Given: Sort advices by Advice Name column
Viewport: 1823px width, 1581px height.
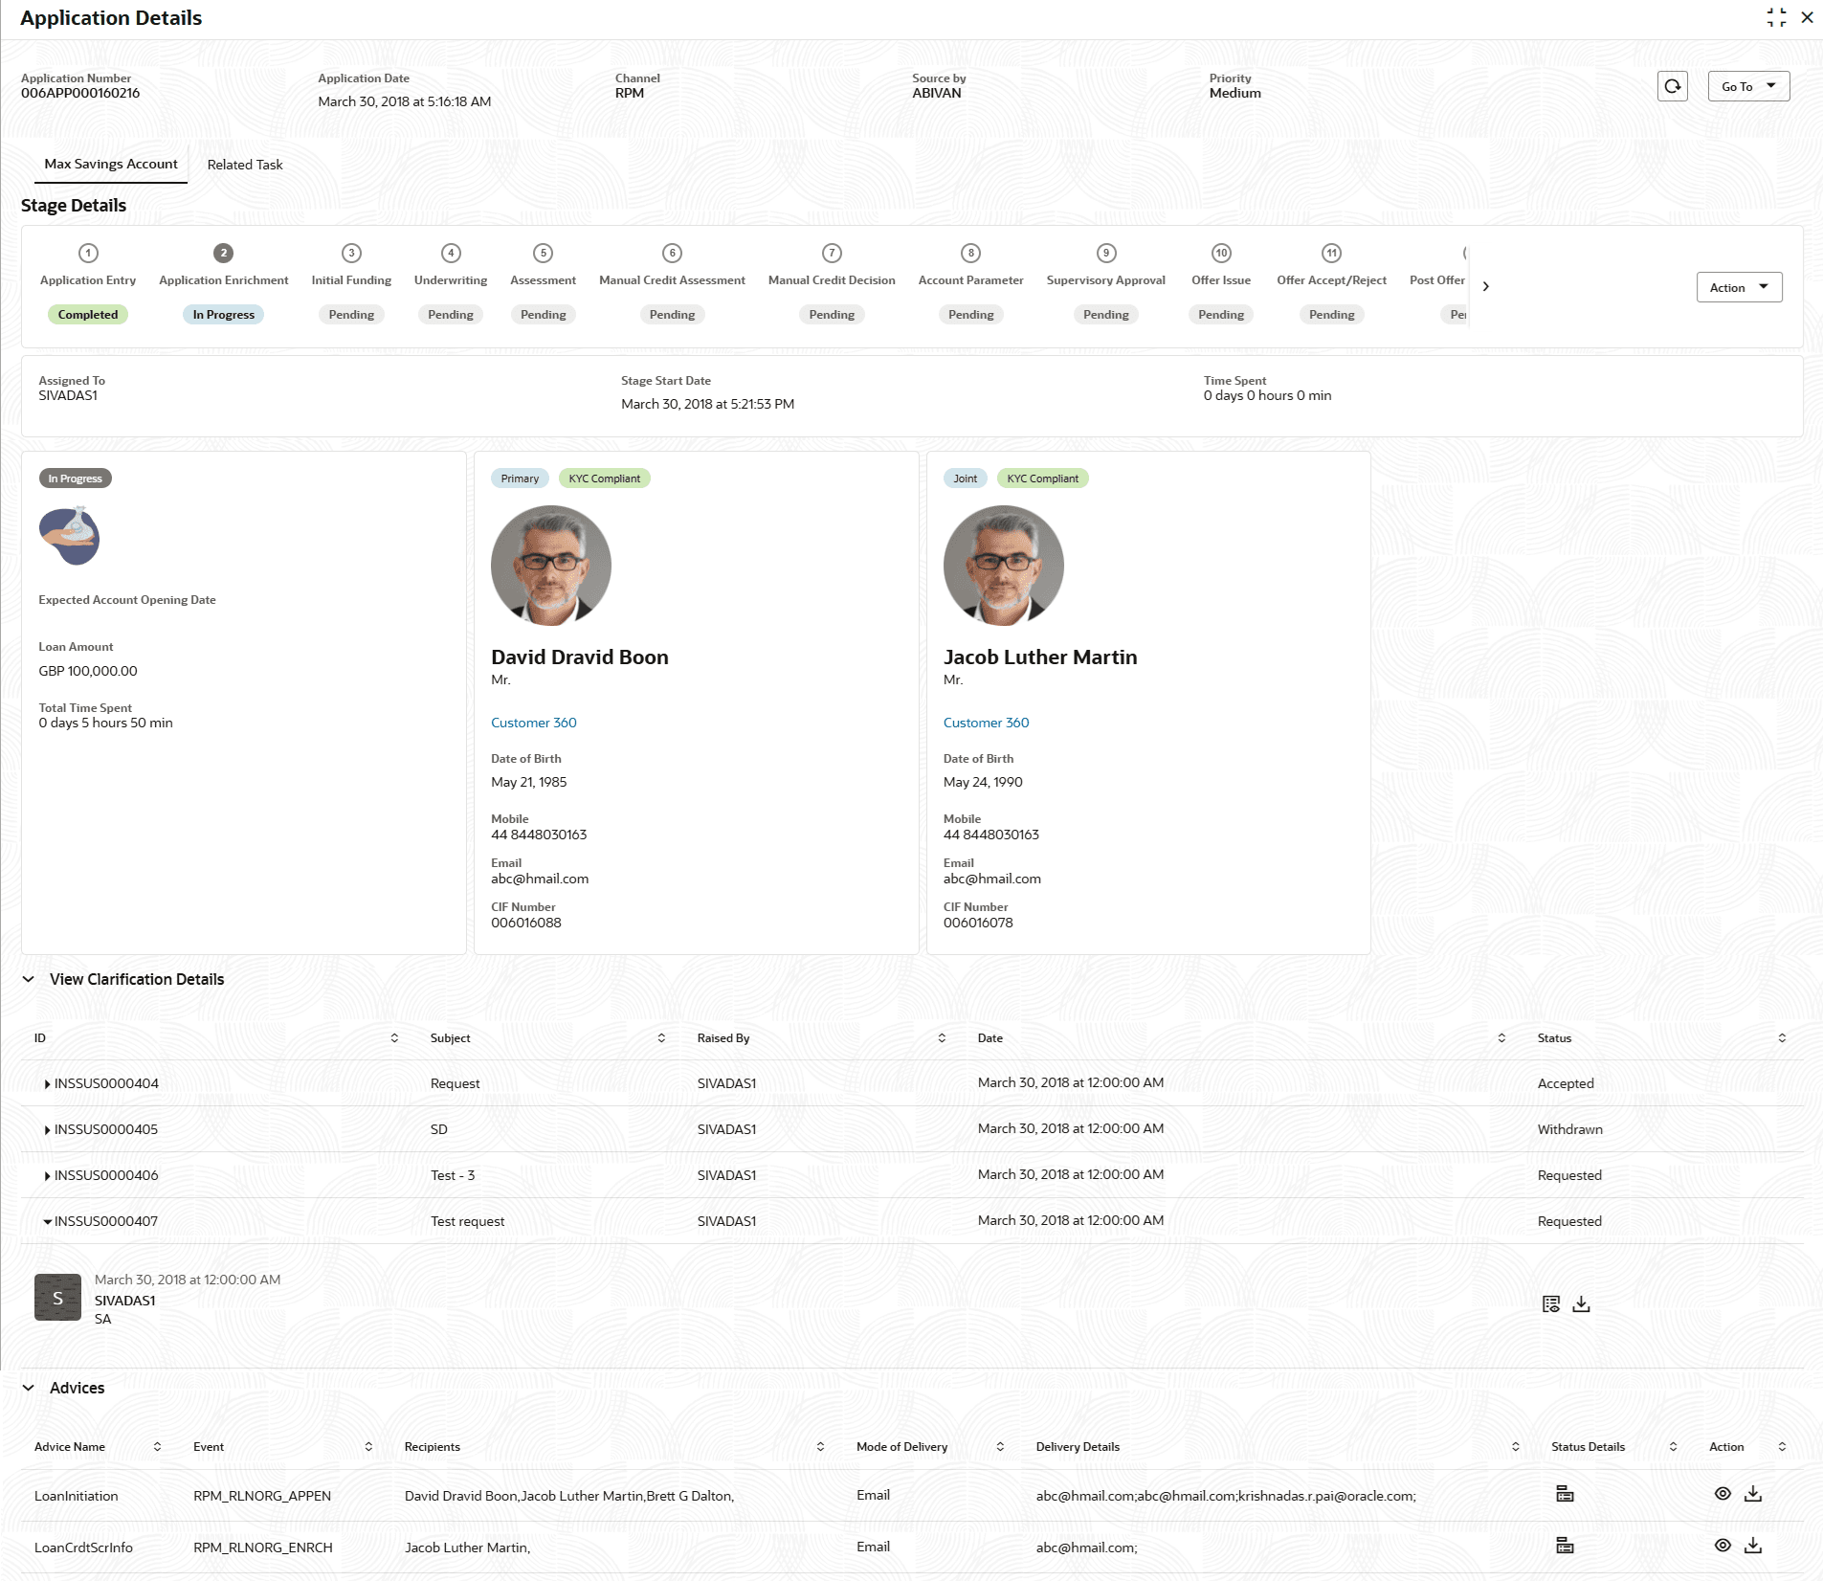Looking at the screenshot, I should click(x=157, y=1447).
